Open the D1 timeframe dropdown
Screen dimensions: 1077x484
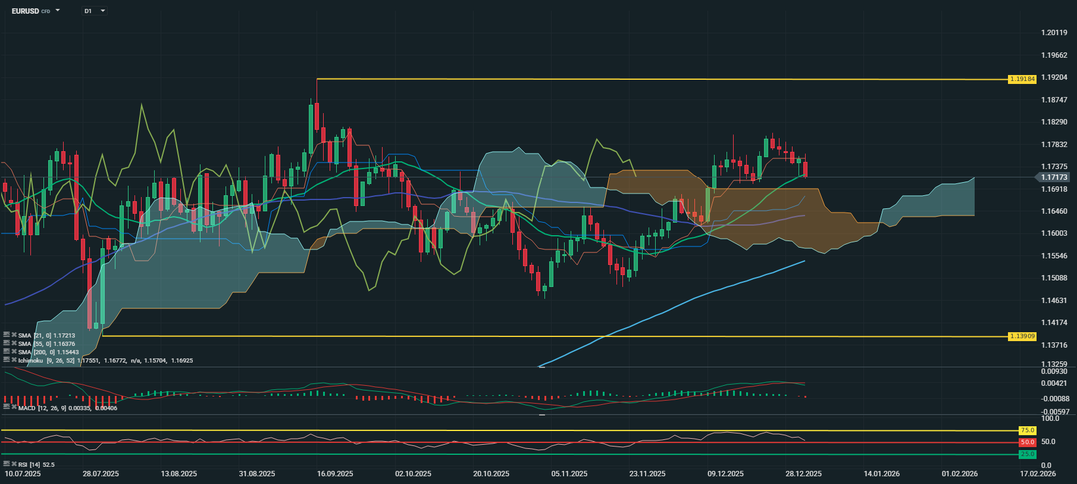[102, 11]
